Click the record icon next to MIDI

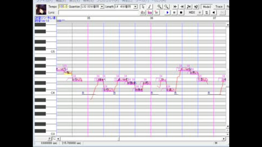pos(200,13)
